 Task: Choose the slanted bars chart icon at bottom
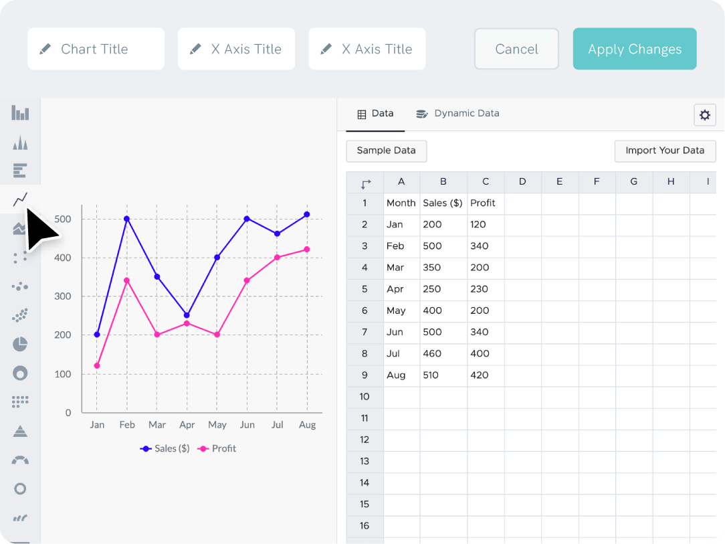20,518
